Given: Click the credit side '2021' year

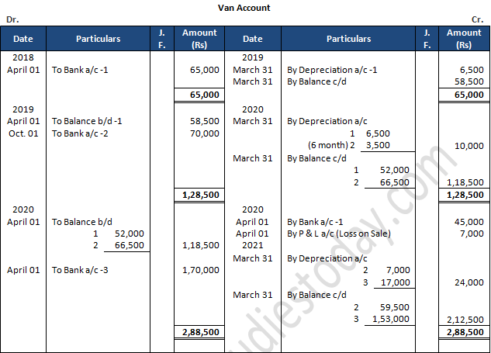Looking at the screenshot, I should pyautogui.click(x=252, y=245).
